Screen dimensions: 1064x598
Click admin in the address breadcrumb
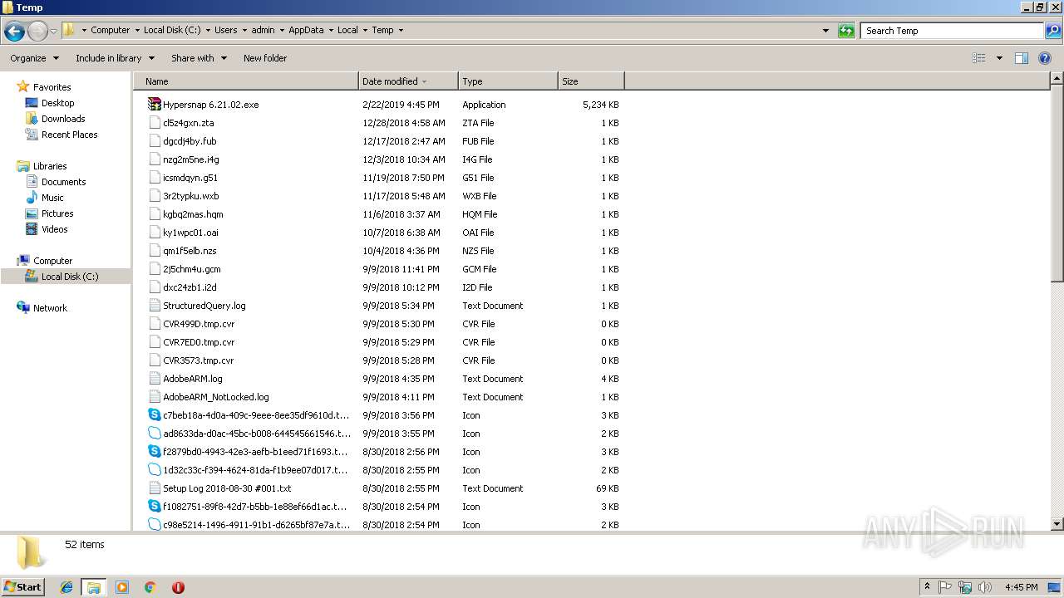pos(263,30)
